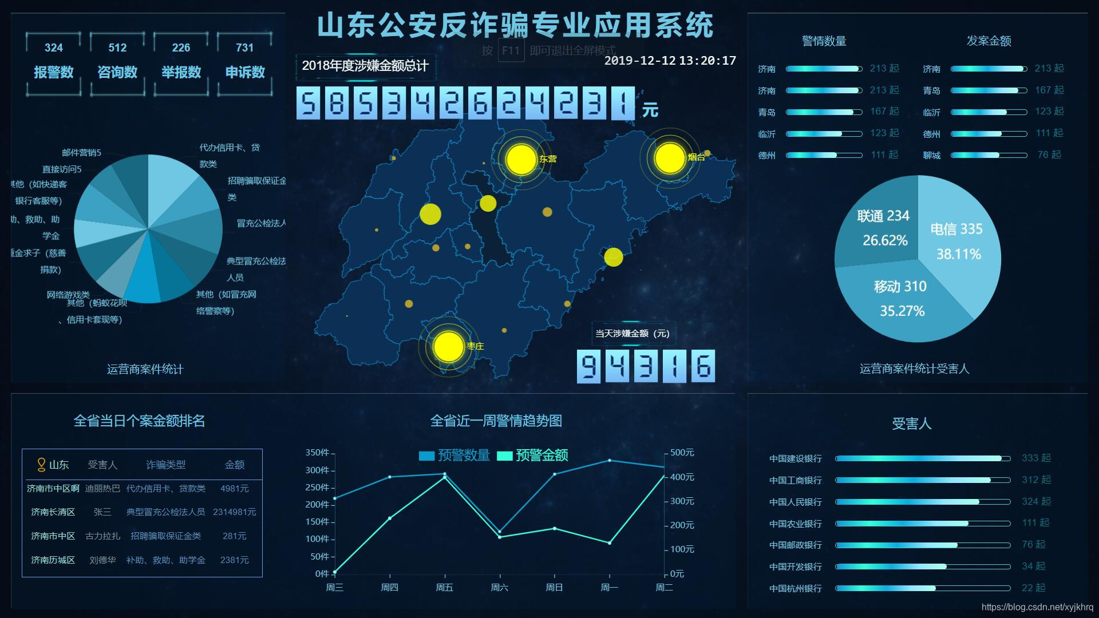Click the Dongying glowing map marker
Viewport: 1099px width, 618px height.
point(521,159)
